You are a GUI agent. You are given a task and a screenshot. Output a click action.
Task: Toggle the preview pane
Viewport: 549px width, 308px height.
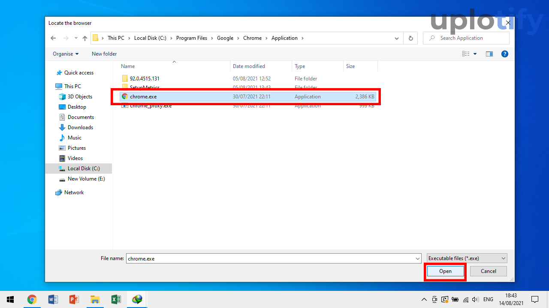[489, 54]
